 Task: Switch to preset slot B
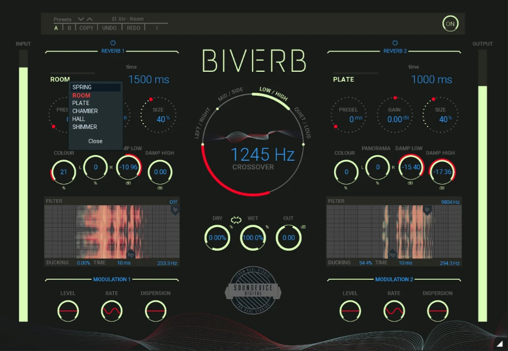(x=70, y=28)
